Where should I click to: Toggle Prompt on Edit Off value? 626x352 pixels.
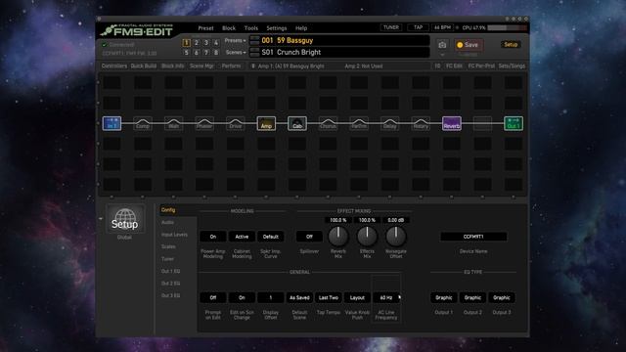213,297
